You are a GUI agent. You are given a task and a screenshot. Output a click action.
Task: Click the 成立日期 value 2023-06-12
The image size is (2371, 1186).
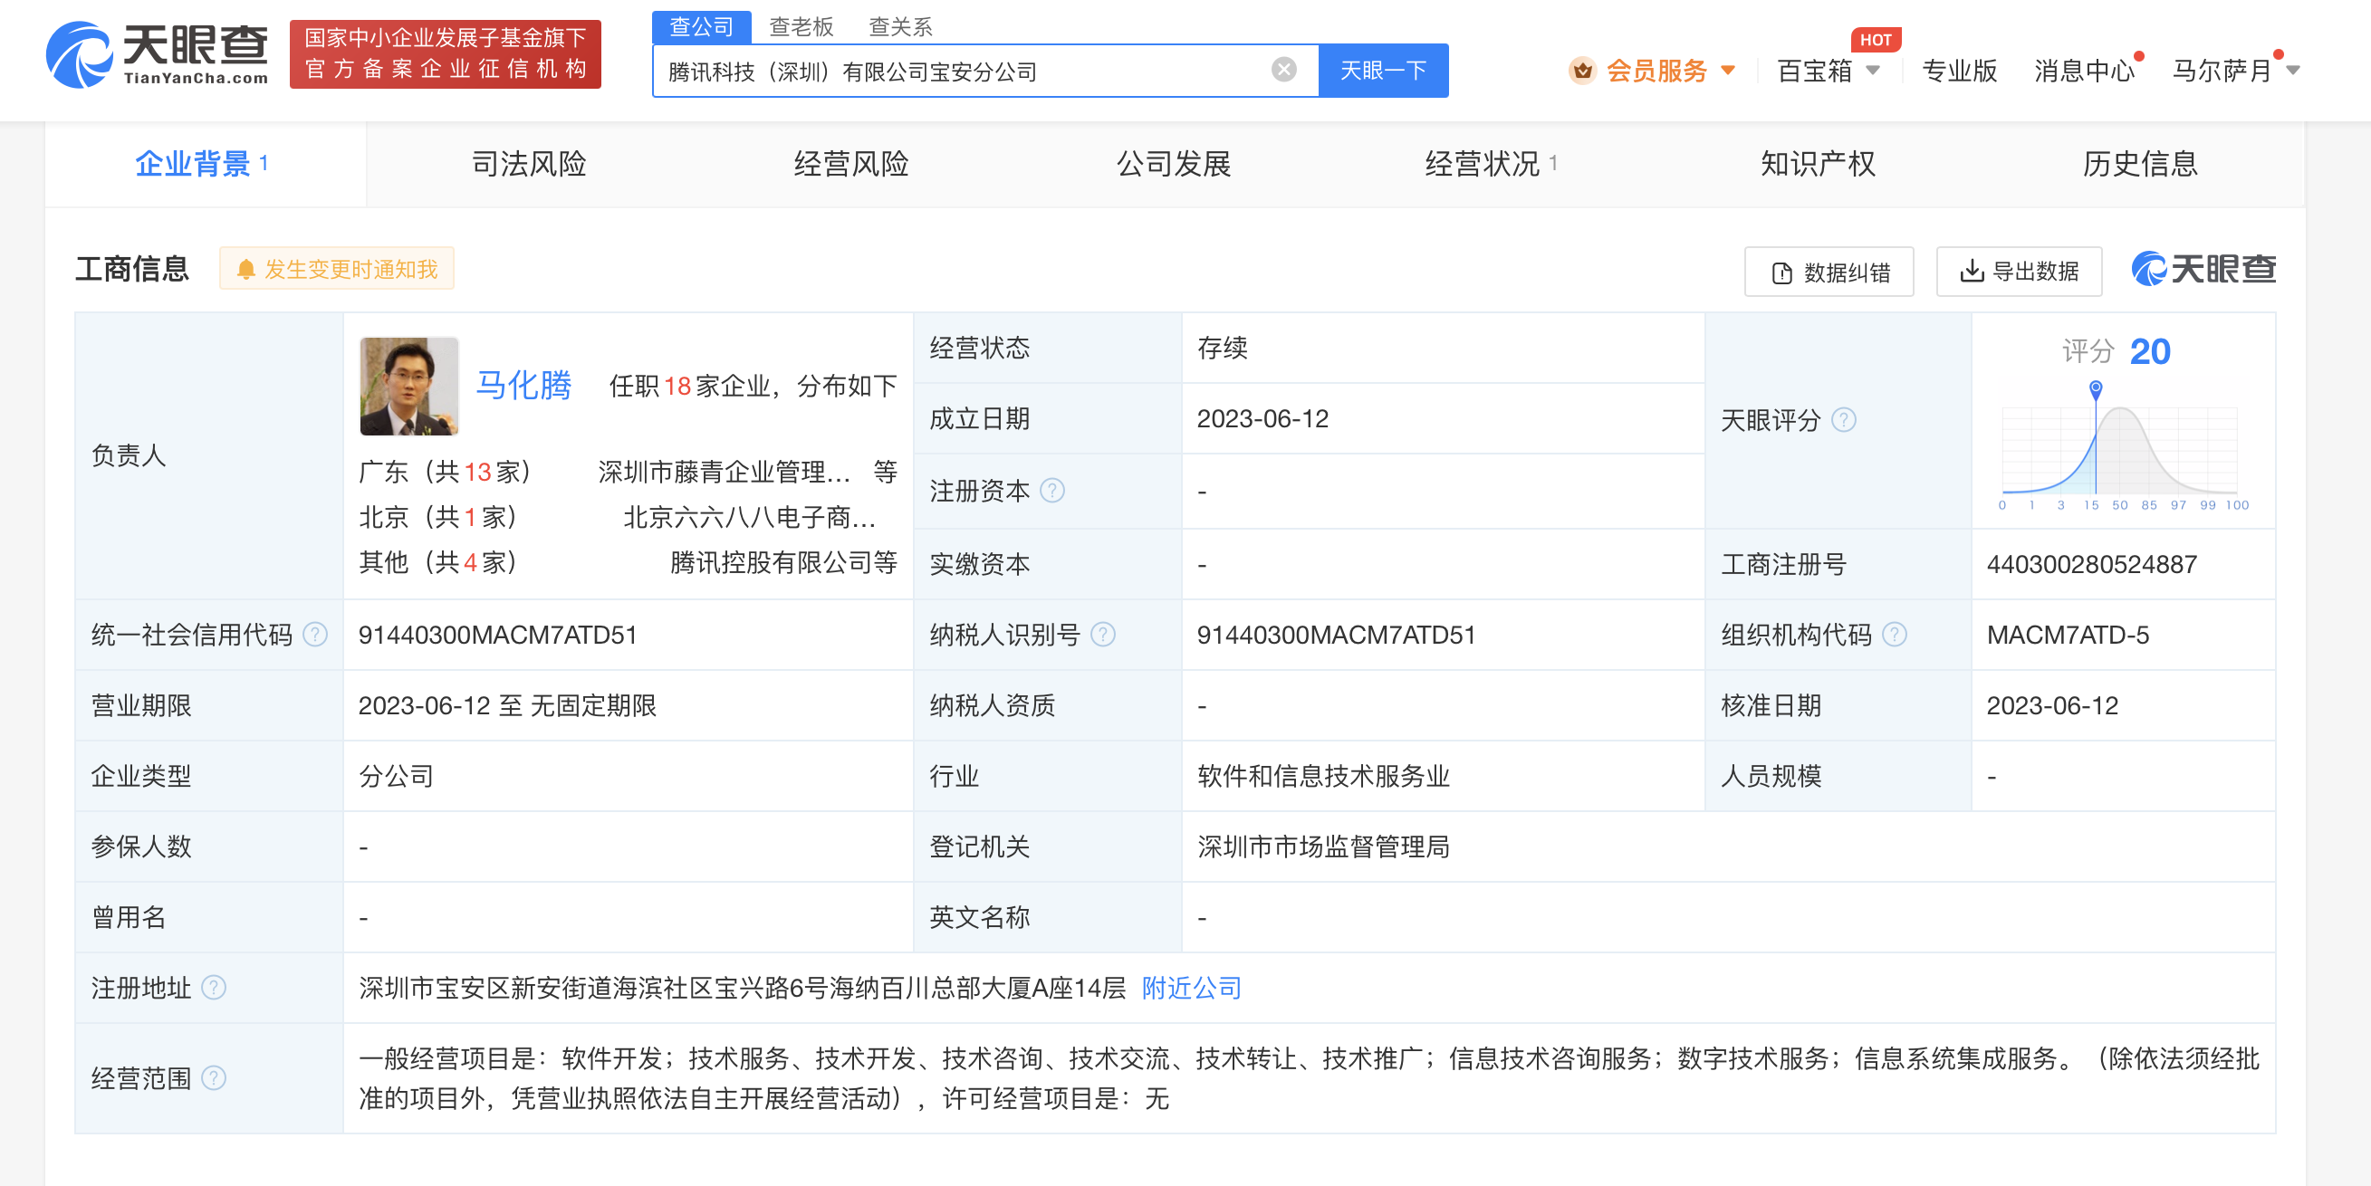click(x=1262, y=419)
